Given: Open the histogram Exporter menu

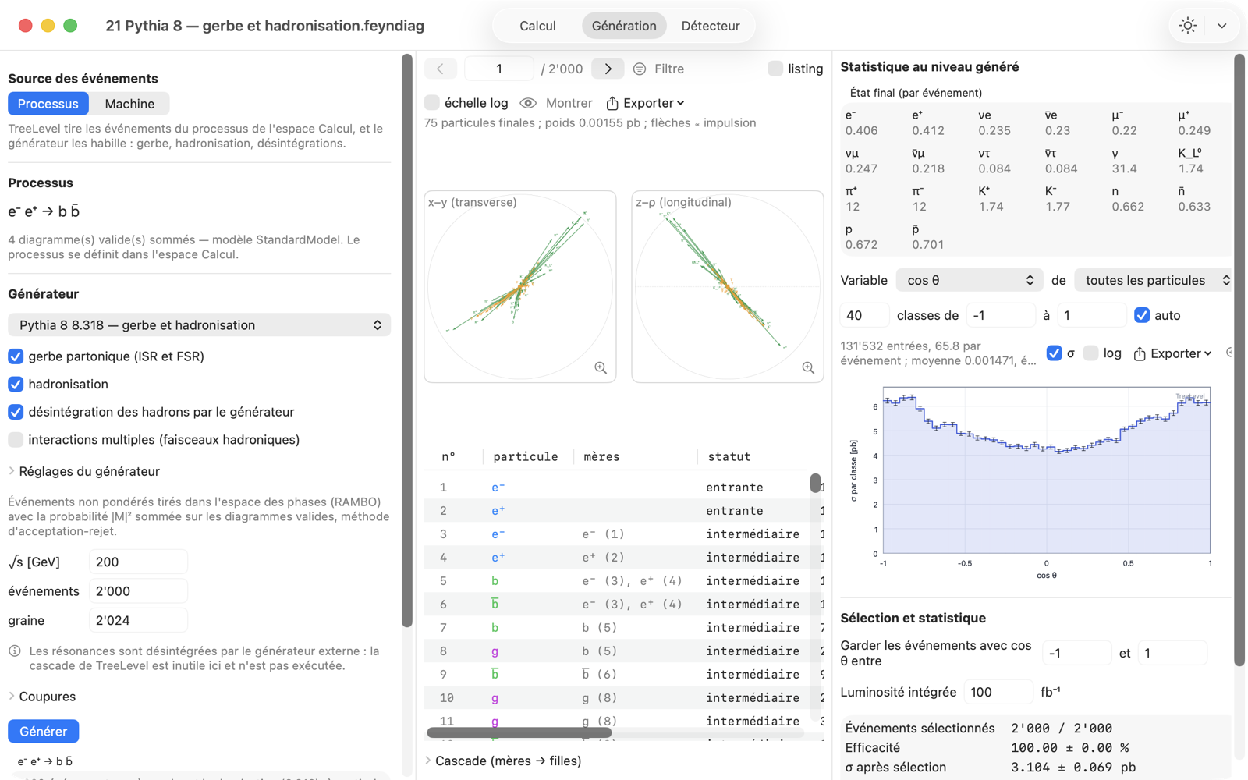Looking at the screenshot, I should [x=1172, y=353].
